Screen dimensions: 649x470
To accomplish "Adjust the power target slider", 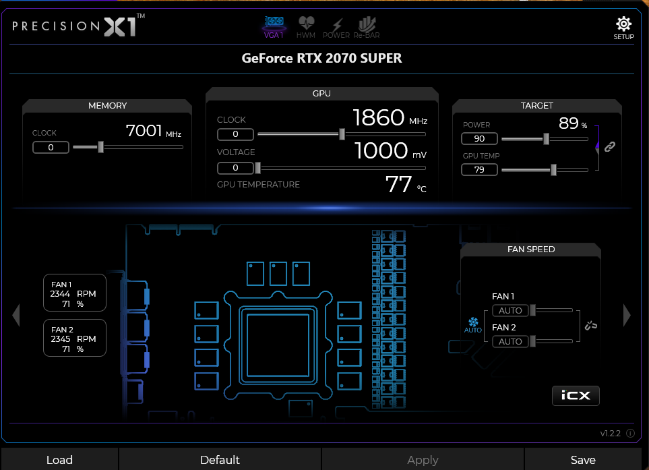I will point(546,139).
